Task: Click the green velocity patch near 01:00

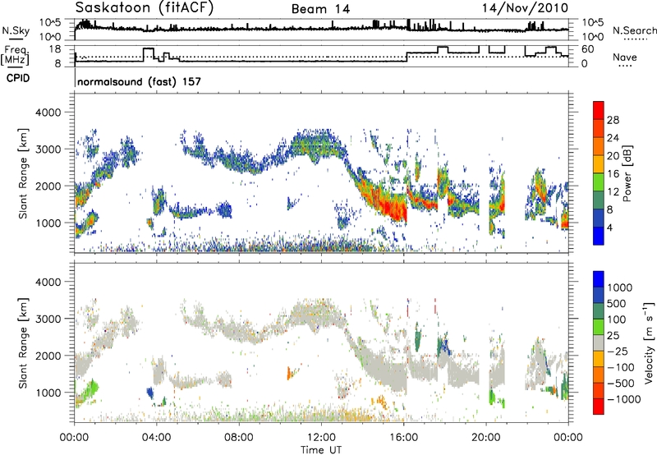Action: (x=91, y=388)
